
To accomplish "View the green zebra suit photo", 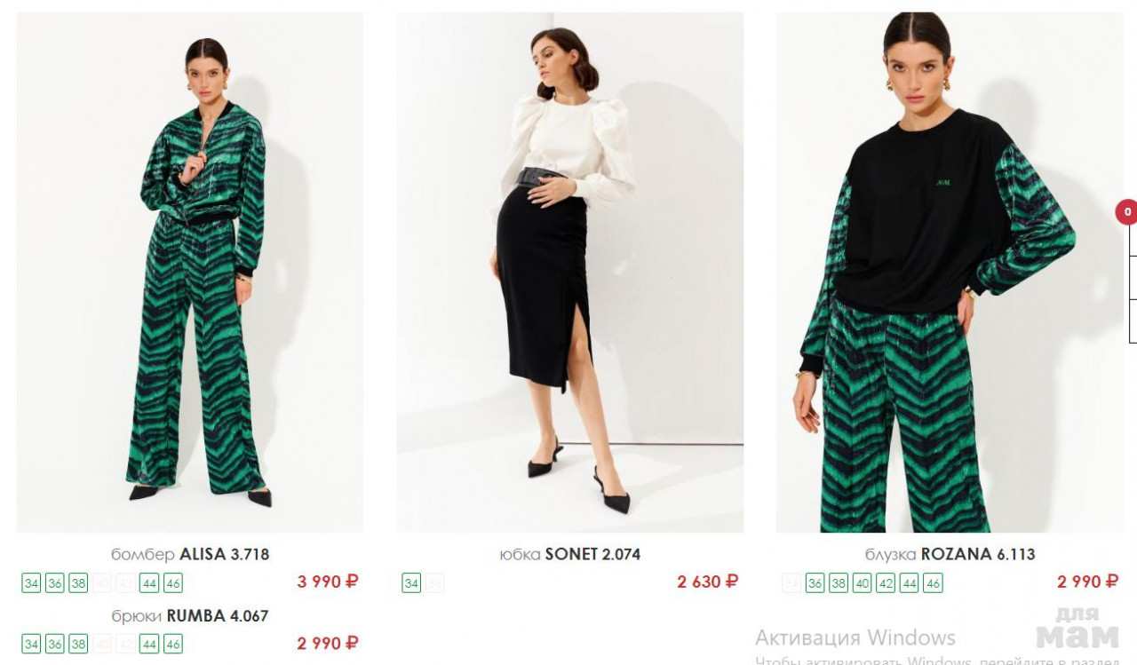I will tap(190, 272).
